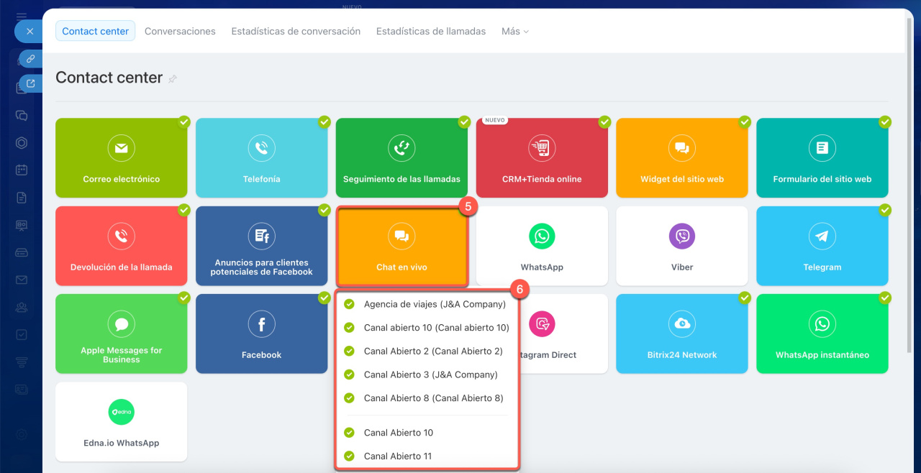Image resolution: width=921 pixels, height=473 pixels.
Task: Choose Canal Abierto 8 from the list
Action: (x=433, y=398)
